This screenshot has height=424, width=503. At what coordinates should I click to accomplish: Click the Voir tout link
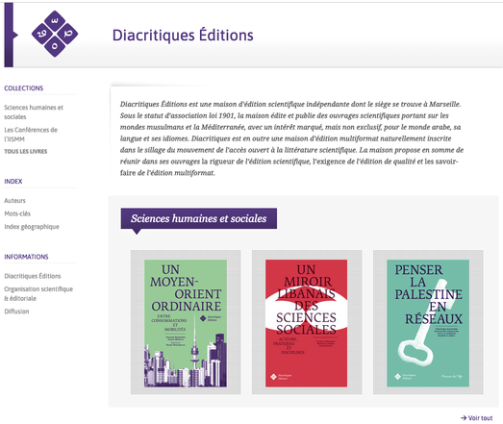coord(477,418)
